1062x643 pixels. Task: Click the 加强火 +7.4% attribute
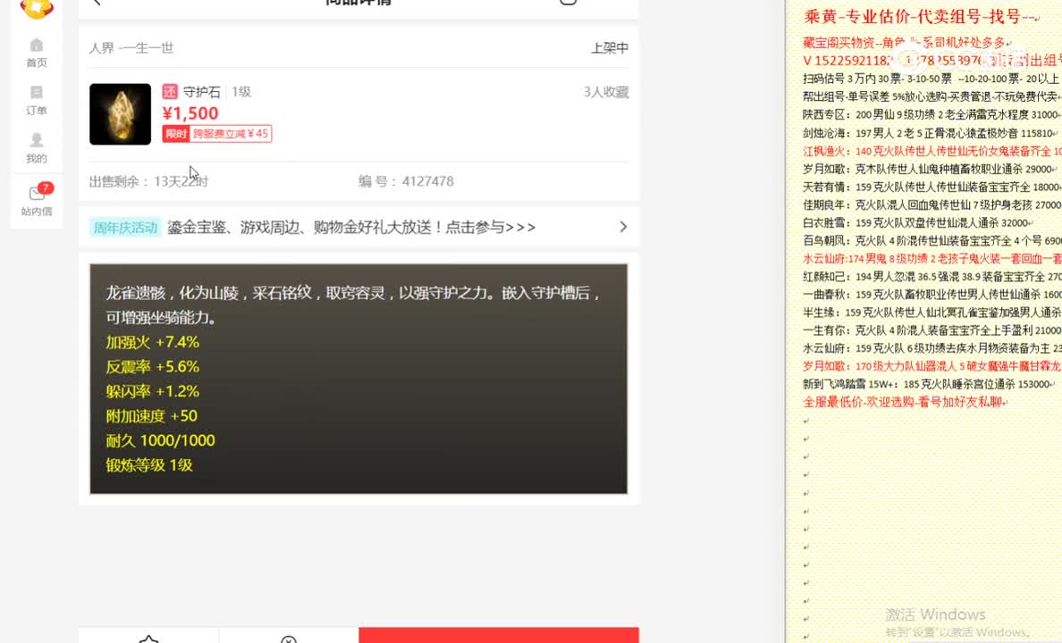(x=152, y=342)
